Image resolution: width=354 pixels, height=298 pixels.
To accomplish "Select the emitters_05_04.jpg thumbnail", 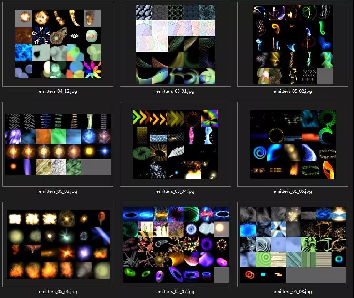I will pos(176,144).
